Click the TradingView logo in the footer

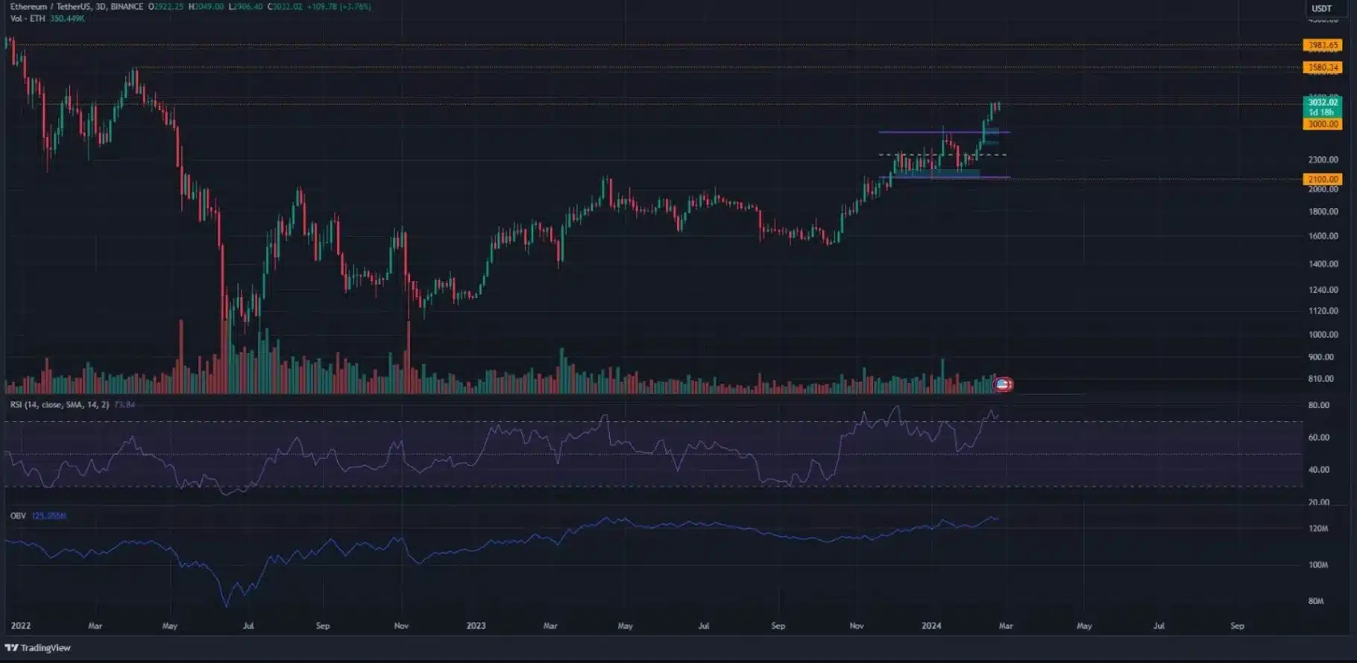coord(38,647)
